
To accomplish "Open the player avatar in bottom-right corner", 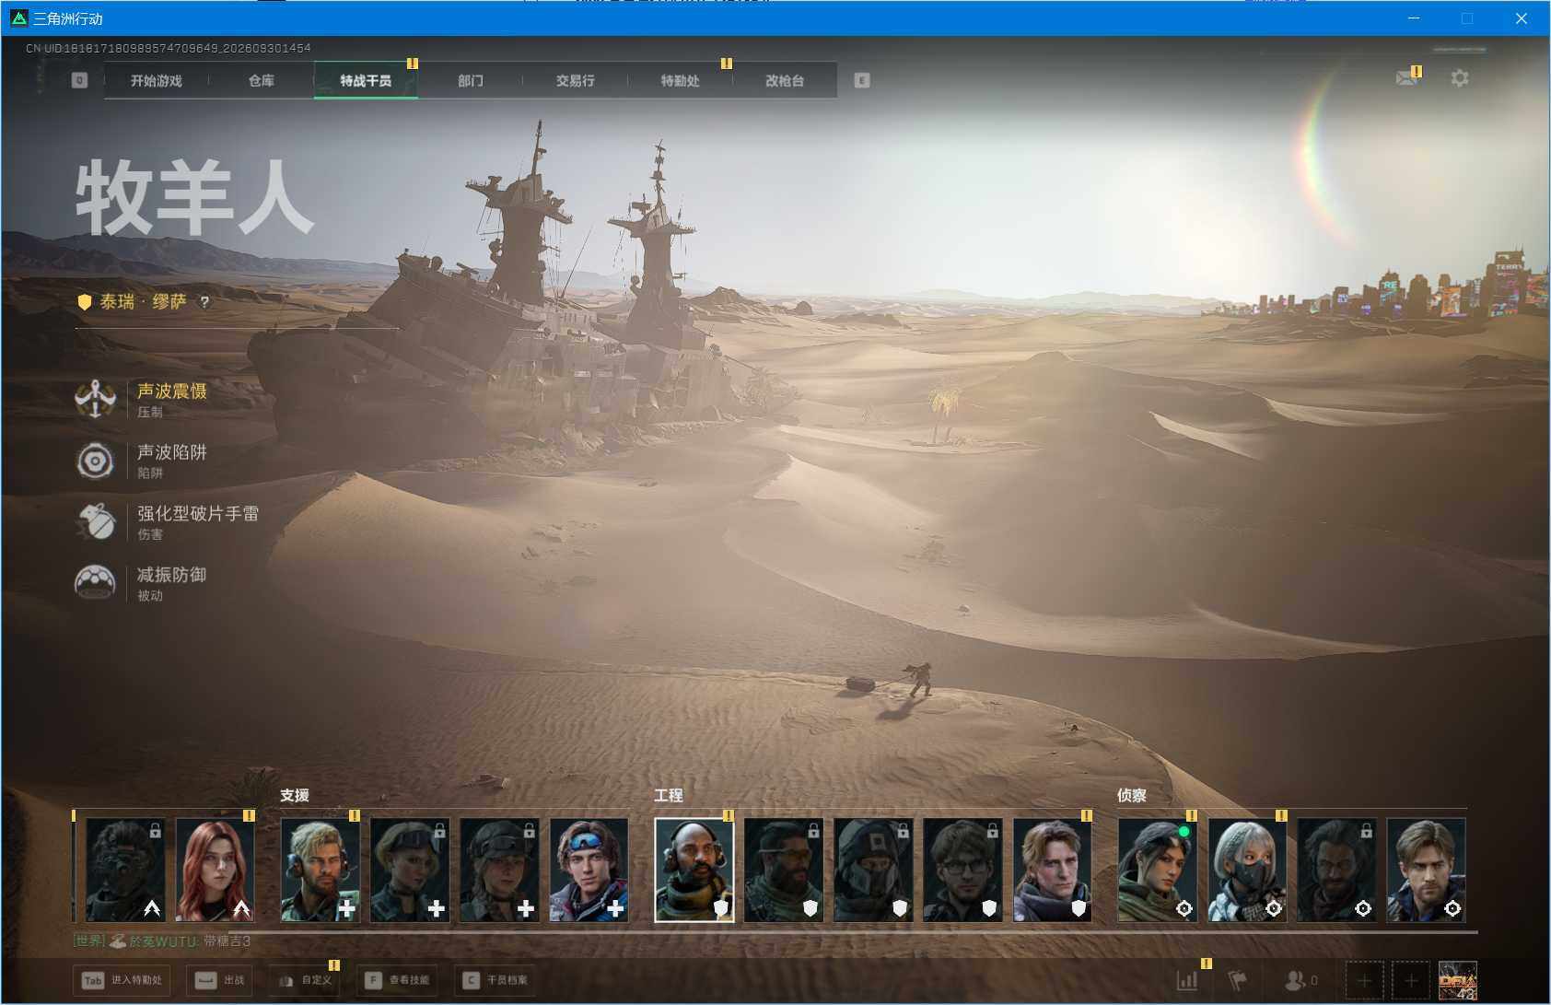I will (1458, 980).
